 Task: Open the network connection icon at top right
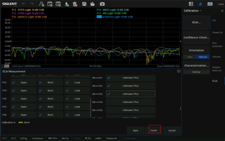pos(200,4)
